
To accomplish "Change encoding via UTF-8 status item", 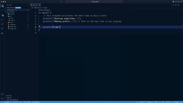I will pyautogui.click(x=156, y=102).
